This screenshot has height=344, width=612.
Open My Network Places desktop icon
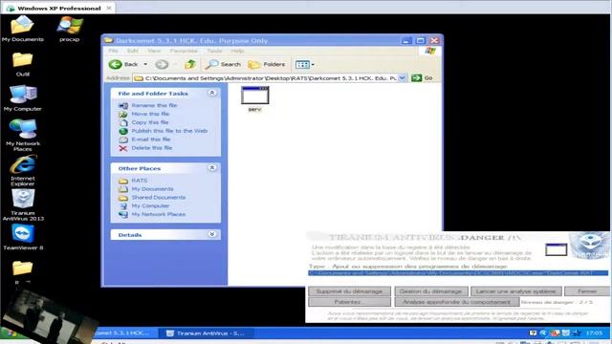(23, 136)
